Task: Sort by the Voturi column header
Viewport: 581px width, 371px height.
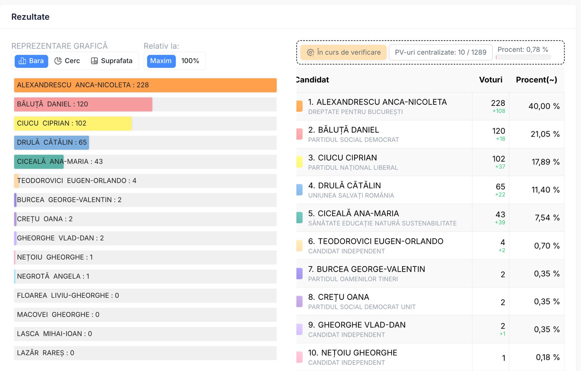Action: [490, 80]
